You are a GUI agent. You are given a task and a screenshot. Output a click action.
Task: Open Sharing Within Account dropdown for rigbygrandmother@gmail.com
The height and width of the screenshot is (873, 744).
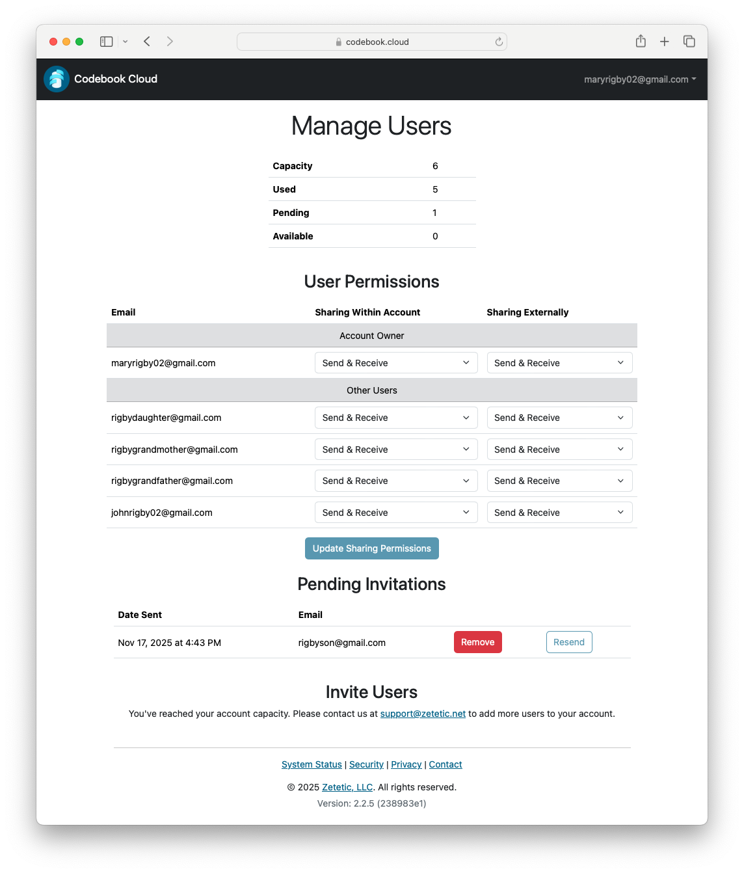pos(395,449)
